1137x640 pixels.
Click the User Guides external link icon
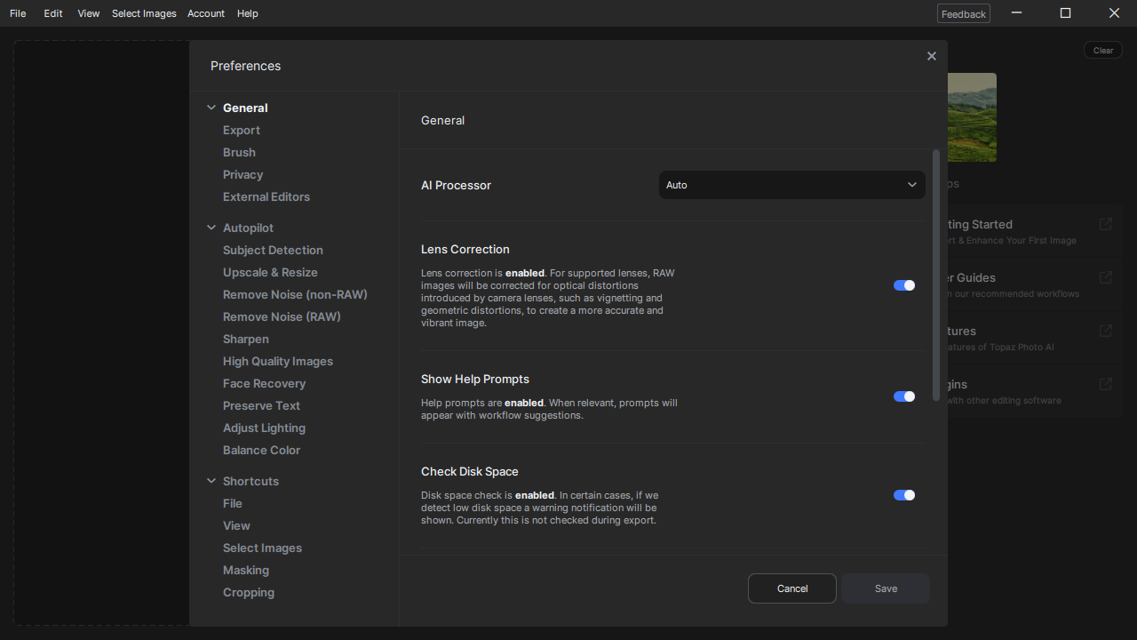point(1105,277)
